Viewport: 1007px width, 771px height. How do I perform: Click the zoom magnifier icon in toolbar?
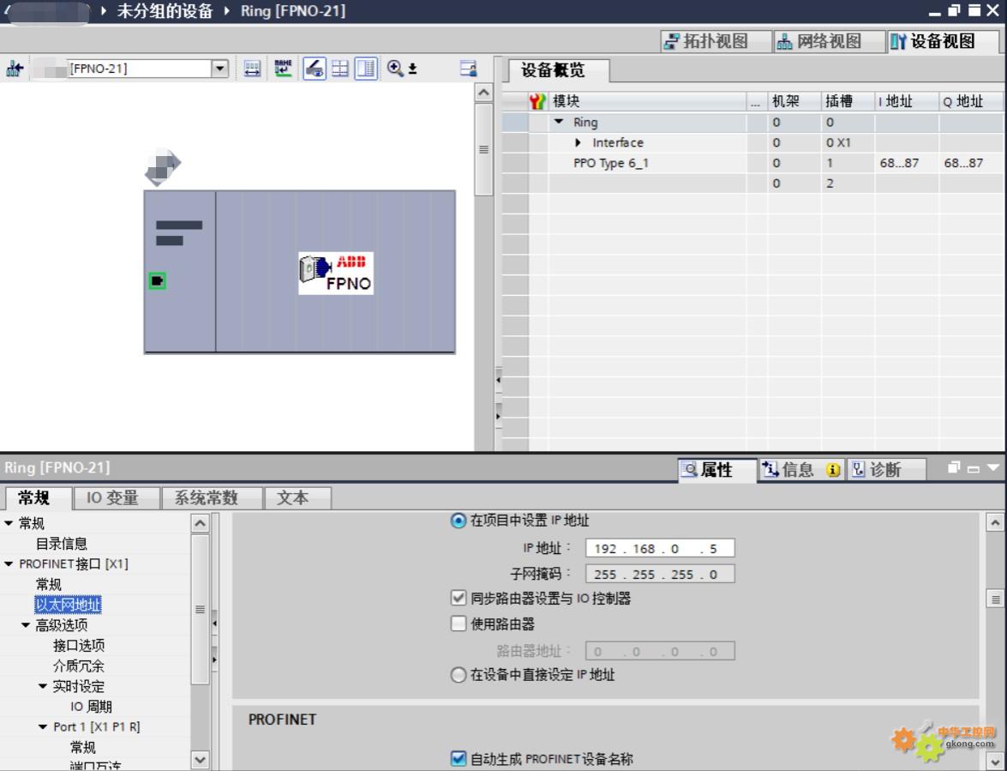coord(395,69)
